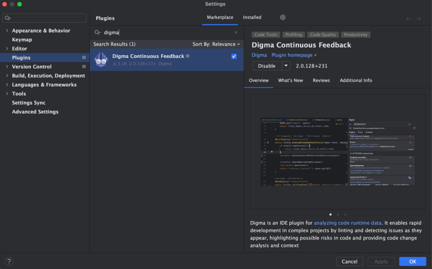Click the tag icon next to Digma Continuous Feedback
432x269 pixels.
[x=188, y=56]
